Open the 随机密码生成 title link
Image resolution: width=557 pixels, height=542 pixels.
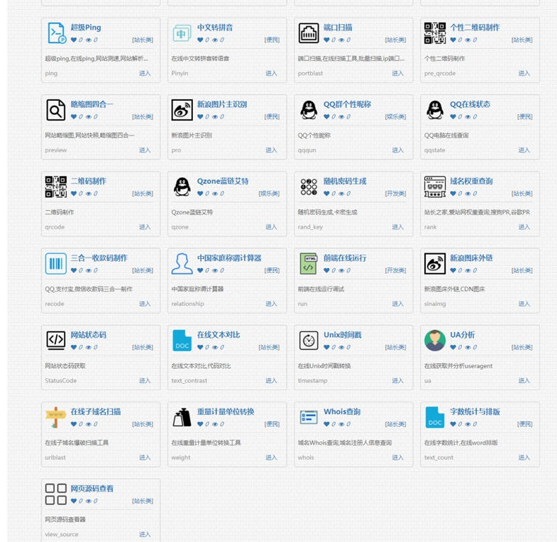tap(345, 181)
